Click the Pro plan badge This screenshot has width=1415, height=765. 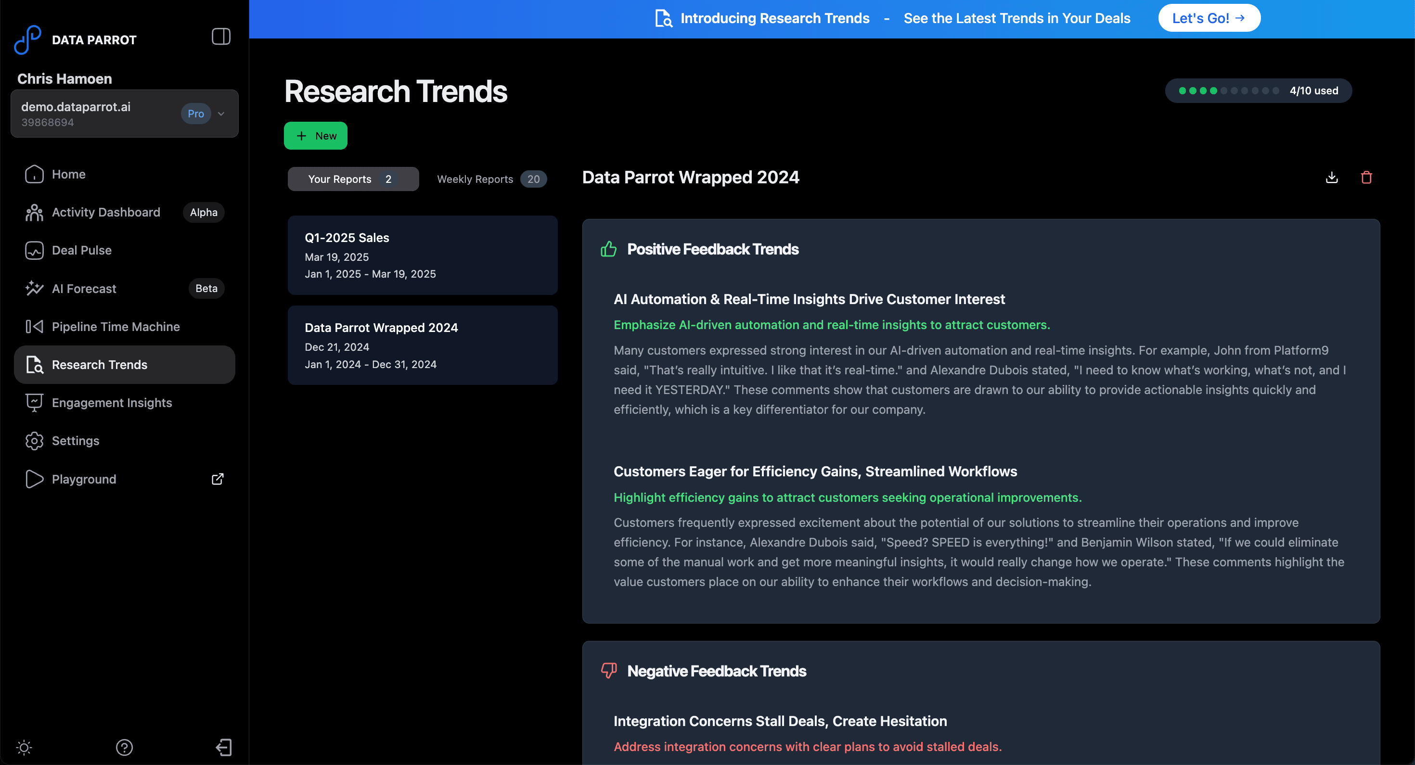tap(195, 114)
